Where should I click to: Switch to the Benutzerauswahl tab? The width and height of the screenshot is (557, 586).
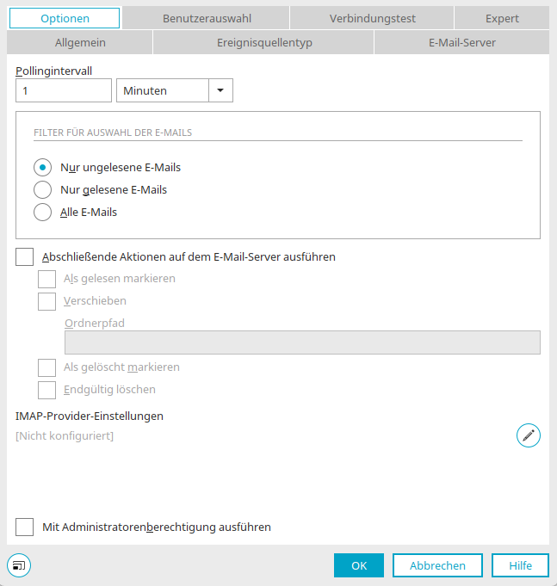click(206, 18)
